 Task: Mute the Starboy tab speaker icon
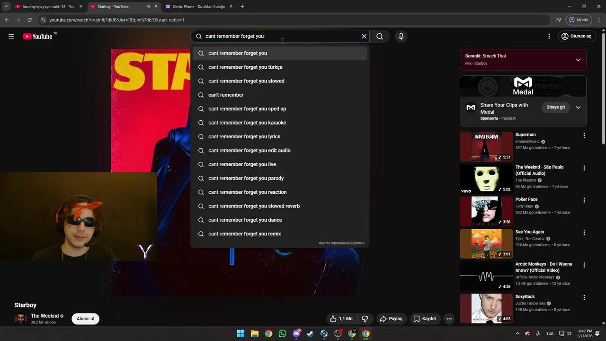[x=148, y=7]
